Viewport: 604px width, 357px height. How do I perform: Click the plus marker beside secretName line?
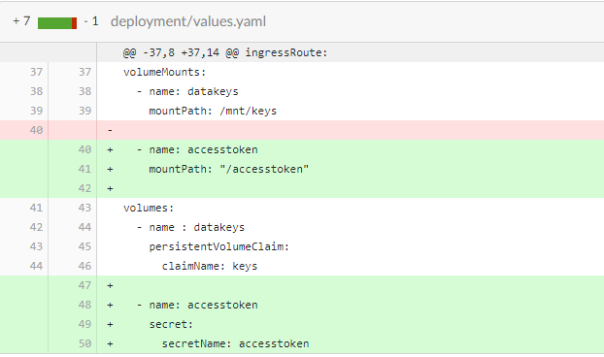(110, 343)
